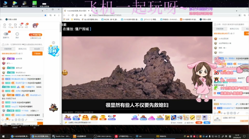Click the left browser tab-list dropdown arrow
This screenshot has height=139, width=249.
point(43,11)
